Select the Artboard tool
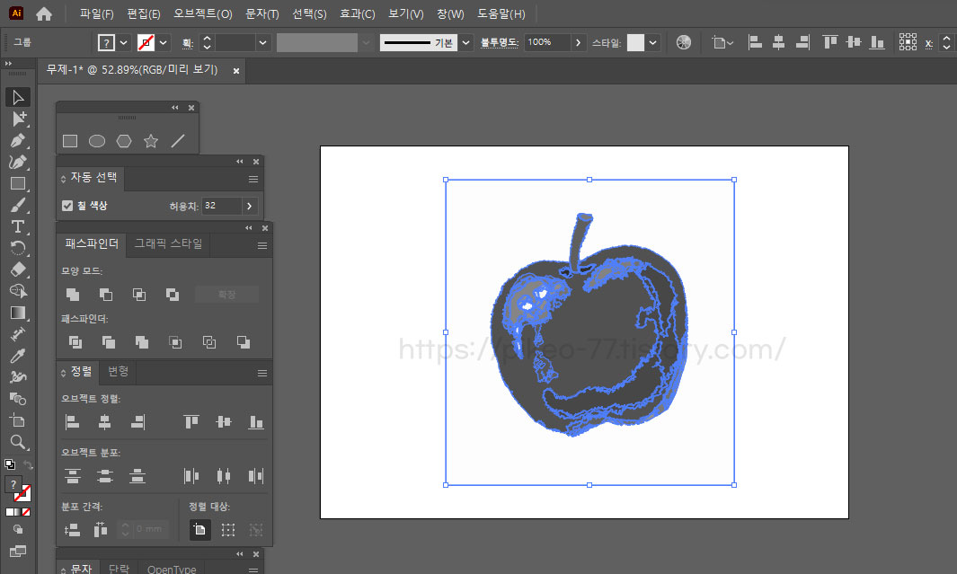This screenshot has width=957, height=574. [18, 420]
